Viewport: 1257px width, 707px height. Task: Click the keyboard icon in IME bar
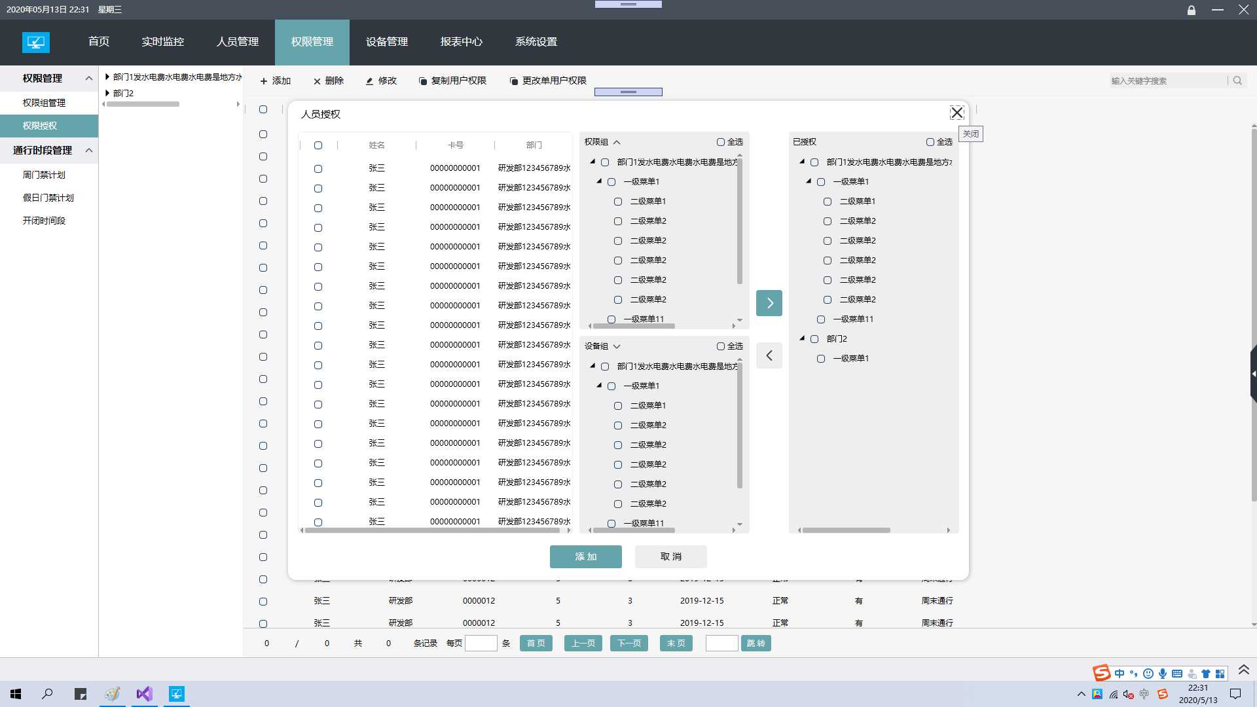pyautogui.click(x=1177, y=674)
